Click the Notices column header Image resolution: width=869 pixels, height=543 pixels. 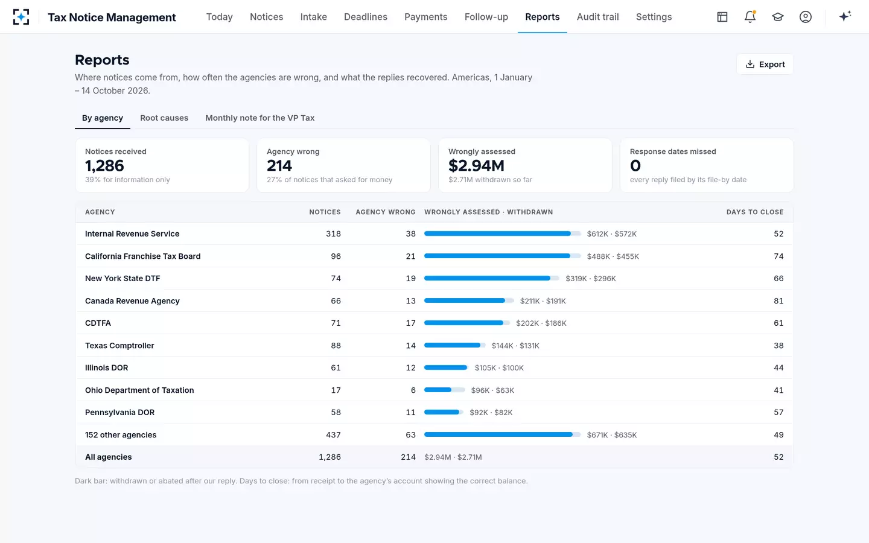coord(325,212)
